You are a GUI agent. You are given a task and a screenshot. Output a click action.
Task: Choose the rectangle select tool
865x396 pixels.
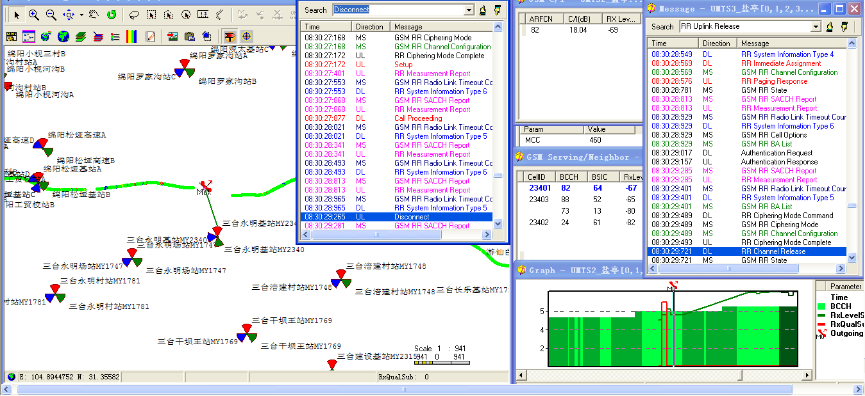coord(151,14)
